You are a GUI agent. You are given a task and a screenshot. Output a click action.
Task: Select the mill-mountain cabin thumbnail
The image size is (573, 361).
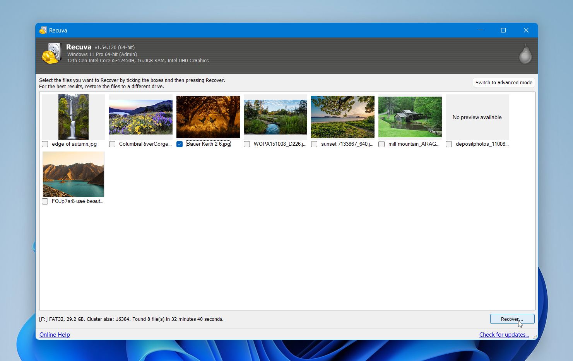[x=410, y=117]
